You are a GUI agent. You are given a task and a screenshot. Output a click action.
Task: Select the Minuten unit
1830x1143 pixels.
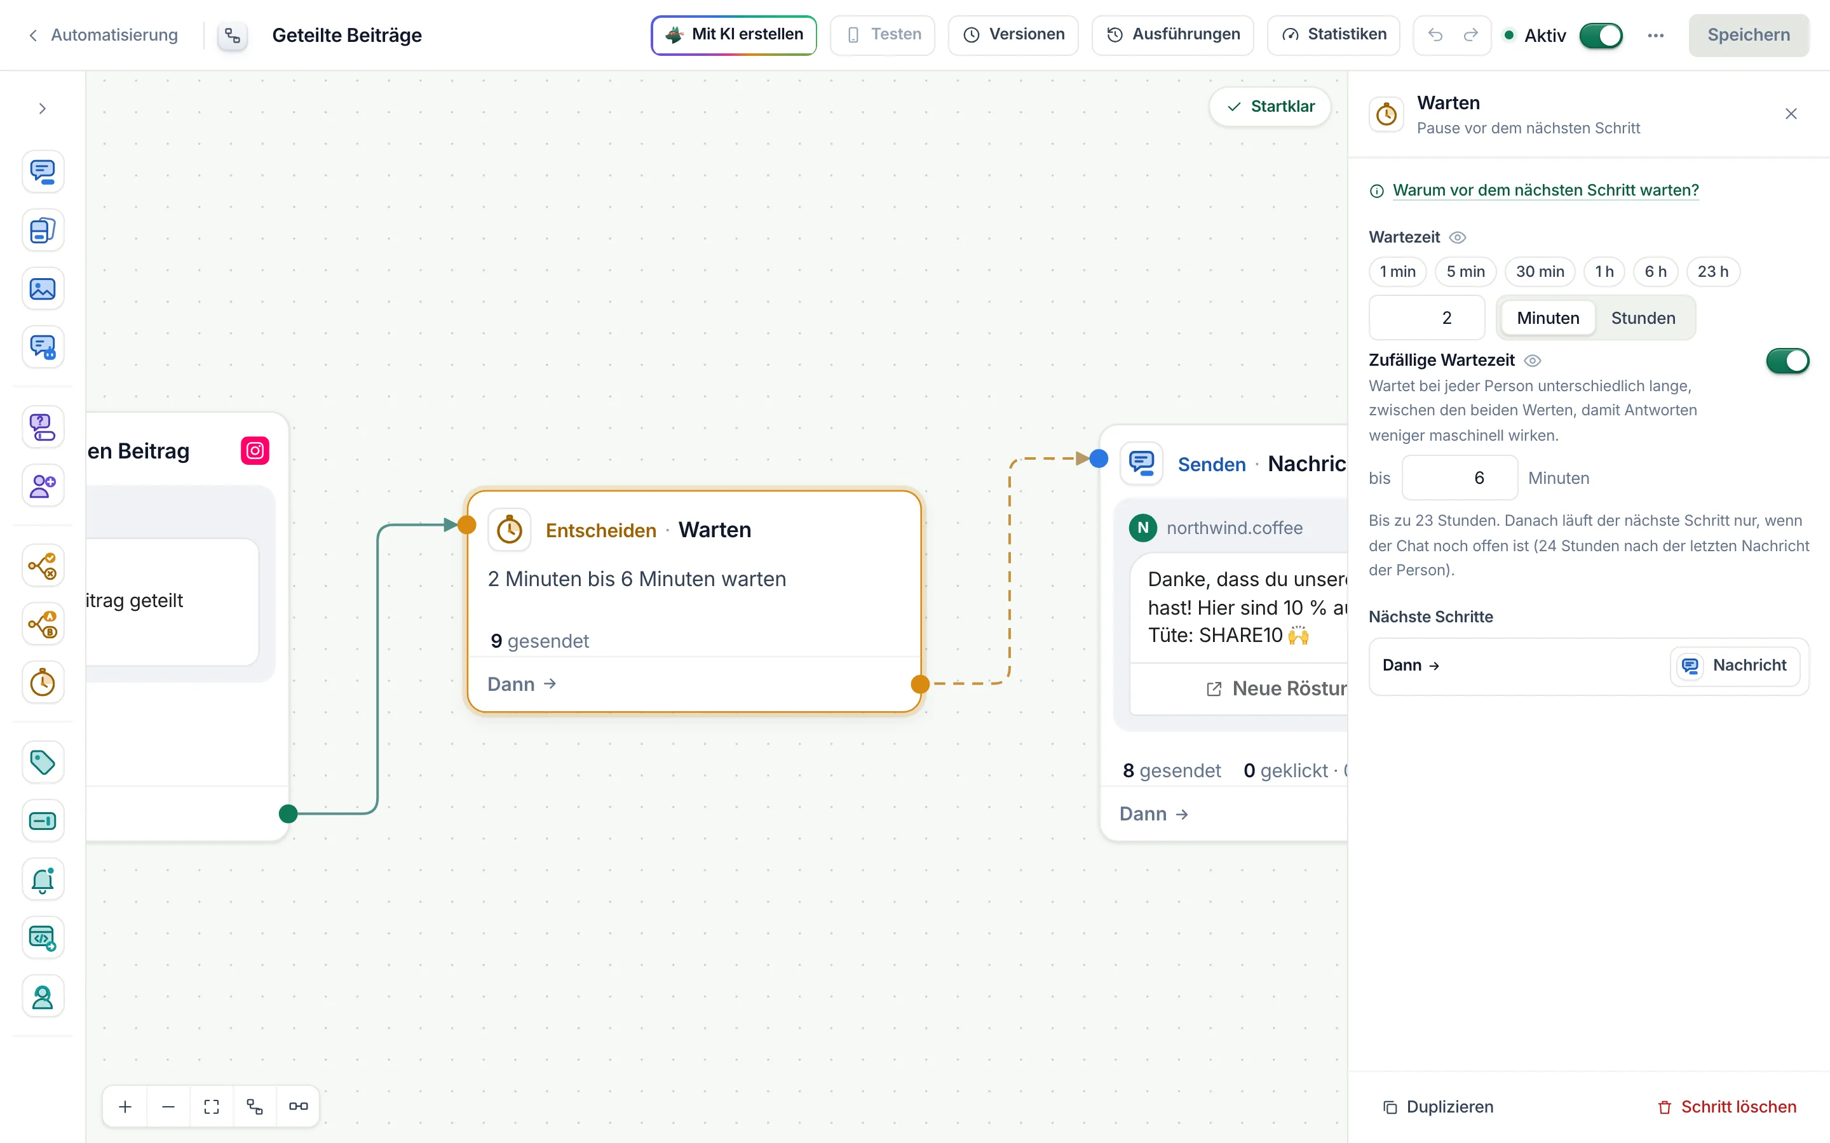(x=1548, y=318)
